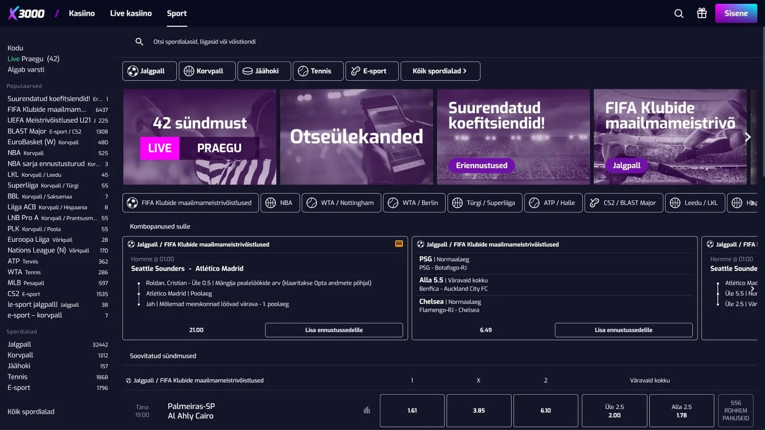Select Alla 2.5 at 1.78
Viewport: 765px width, 430px height.
click(682, 410)
